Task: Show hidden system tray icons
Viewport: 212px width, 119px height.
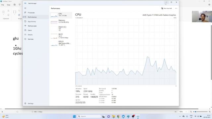Action: coord(180,116)
